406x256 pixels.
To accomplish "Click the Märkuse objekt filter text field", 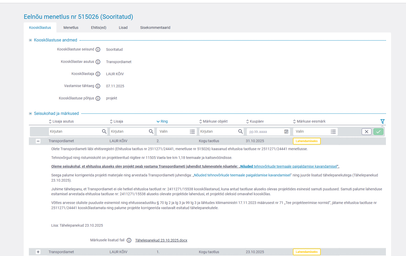I will pos(218,132).
